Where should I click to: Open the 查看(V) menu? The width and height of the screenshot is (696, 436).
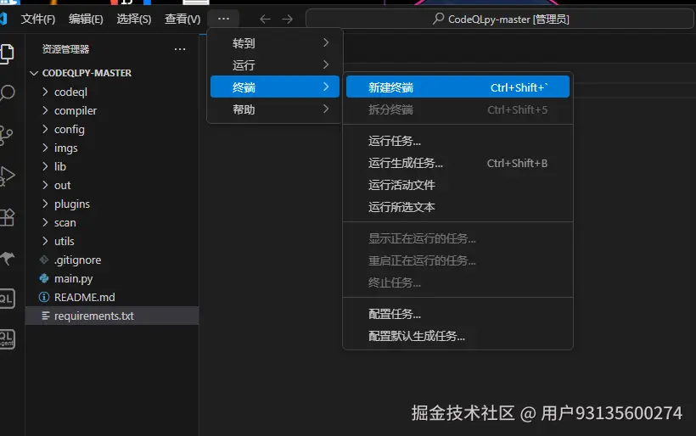coord(182,19)
